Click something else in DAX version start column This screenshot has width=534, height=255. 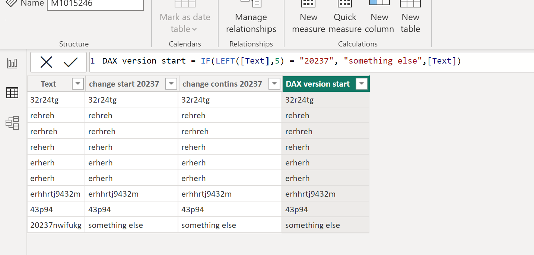tap(325, 225)
